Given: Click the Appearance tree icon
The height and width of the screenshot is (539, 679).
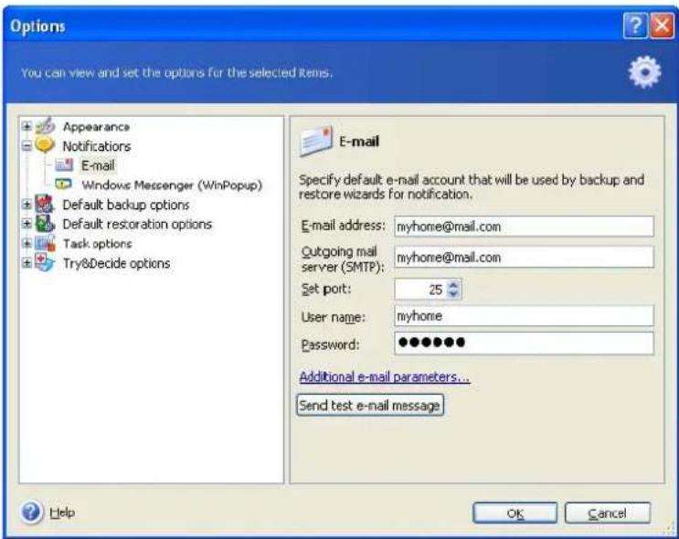Looking at the screenshot, I should [x=45, y=126].
